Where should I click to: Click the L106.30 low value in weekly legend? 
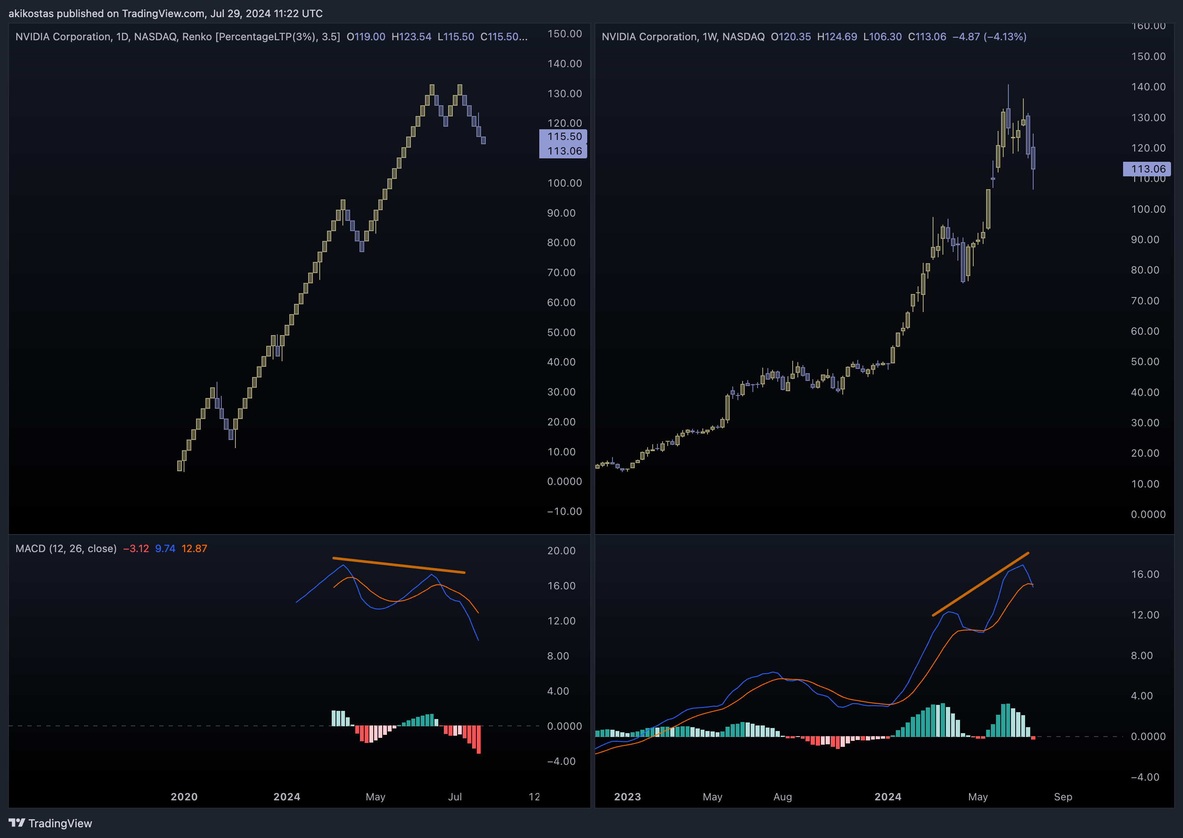[x=882, y=37]
